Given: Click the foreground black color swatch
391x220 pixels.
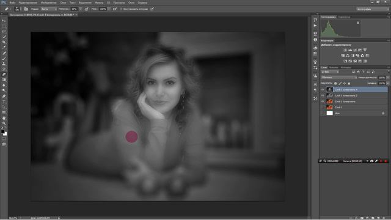Looking at the screenshot, I should coord(2,131).
